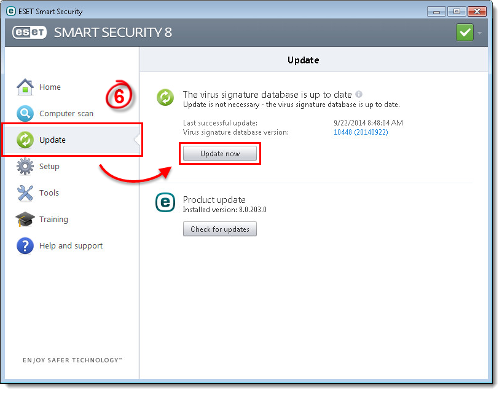Click the ESET 'e' Product update icon

[165, 203]
